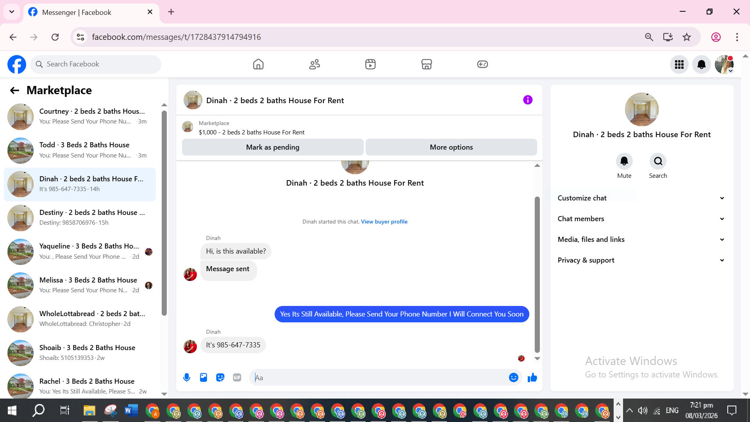Toggle the conversation information panel
The width and height of the screenshot is (750, 422).
(x=528, y=100)
